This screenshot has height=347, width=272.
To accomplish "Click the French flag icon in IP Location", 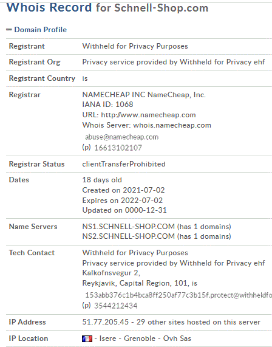I will pos(87,339).
